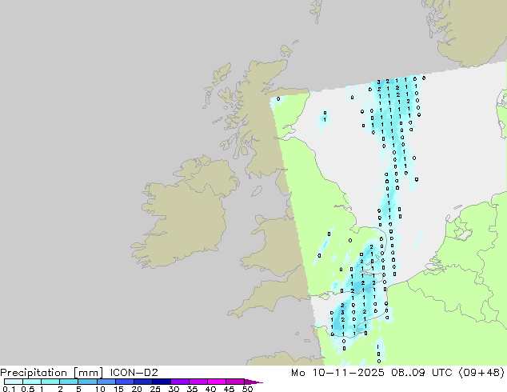Click the '0.1' legend value label
The image size is (507, 392).
9,389
